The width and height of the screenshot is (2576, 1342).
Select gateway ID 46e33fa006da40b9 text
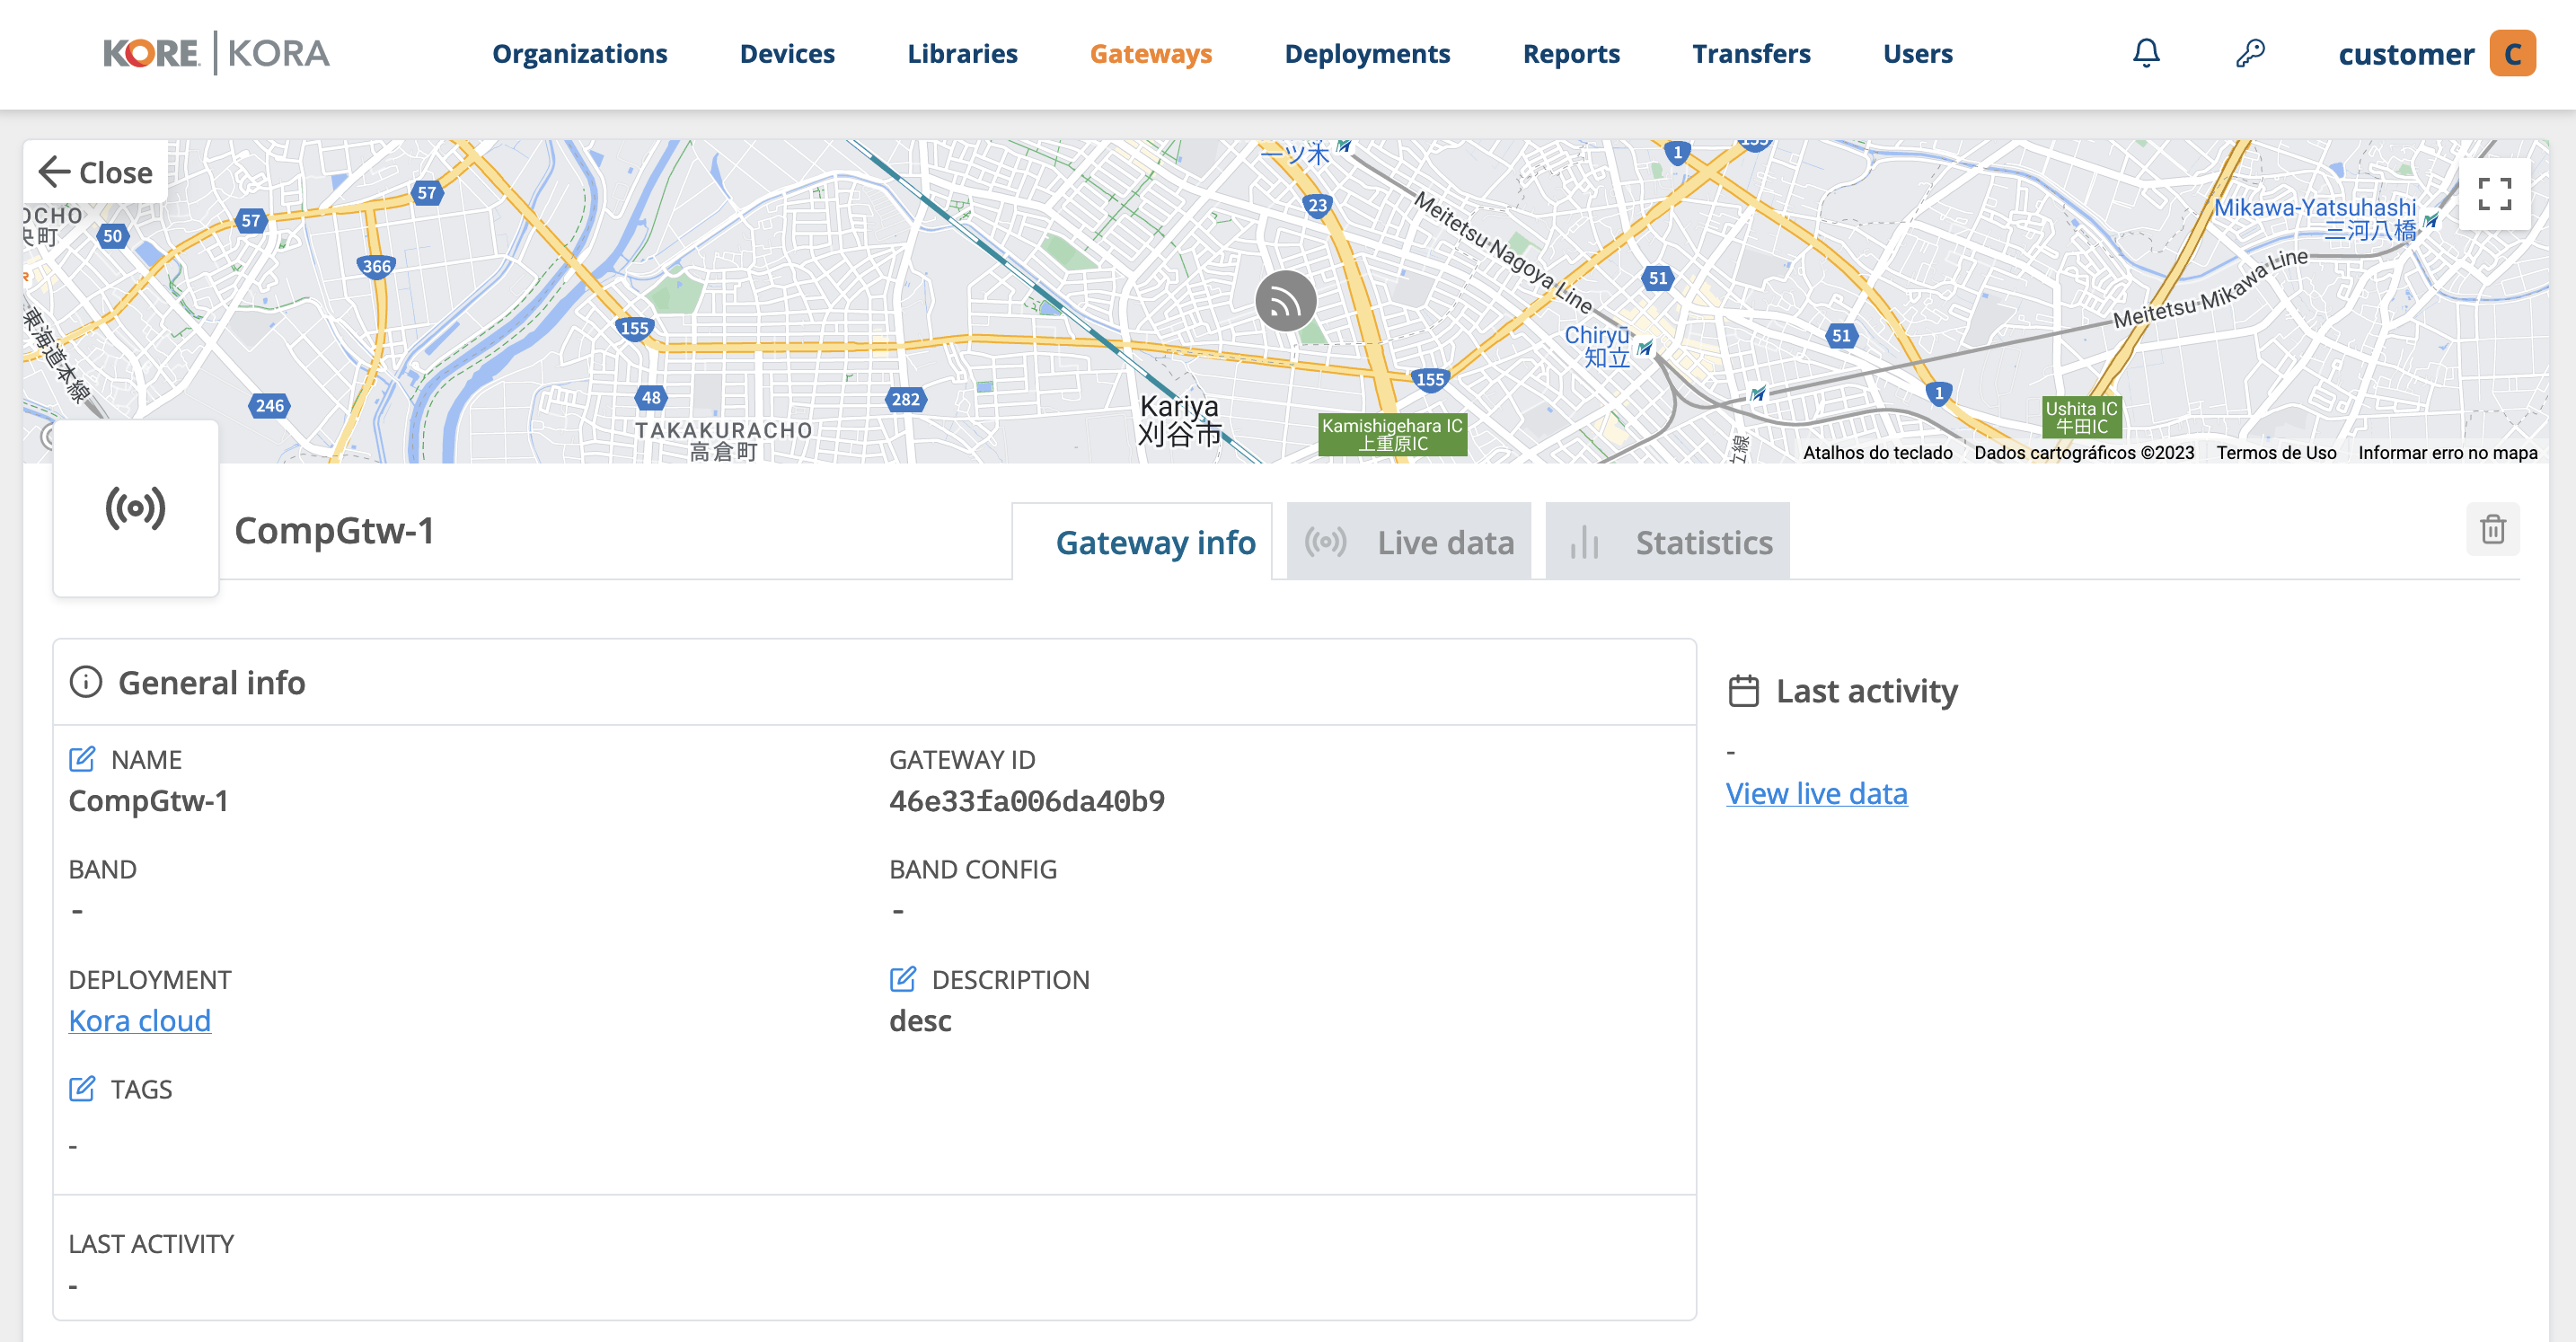[x=1027, y=801]
